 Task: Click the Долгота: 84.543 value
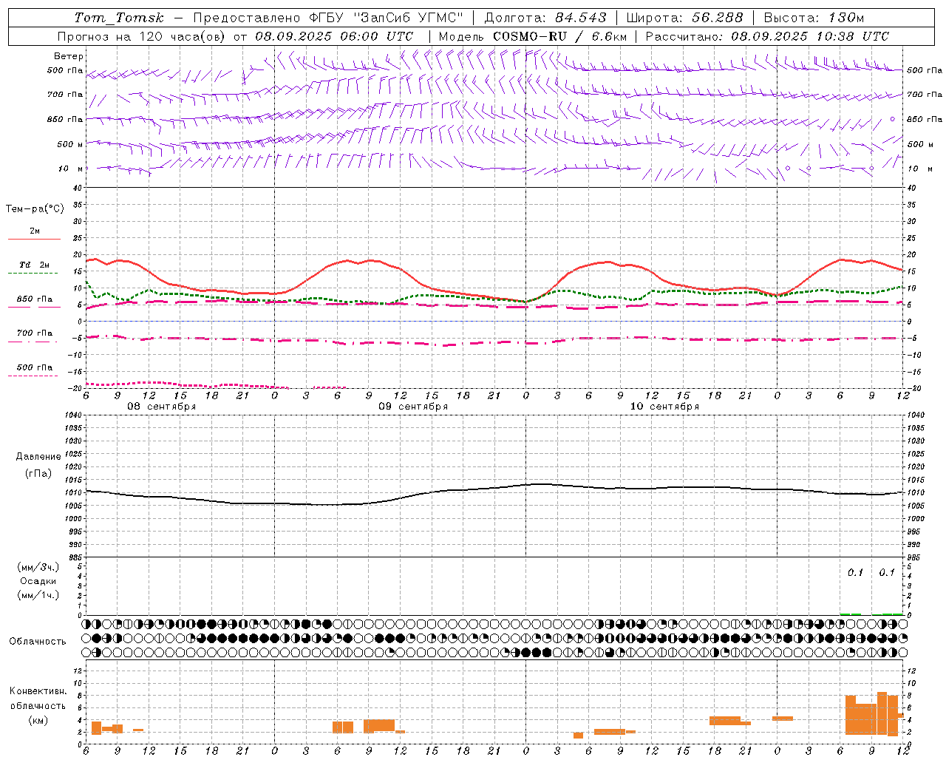pyautogui.click(x=545, y=18)
